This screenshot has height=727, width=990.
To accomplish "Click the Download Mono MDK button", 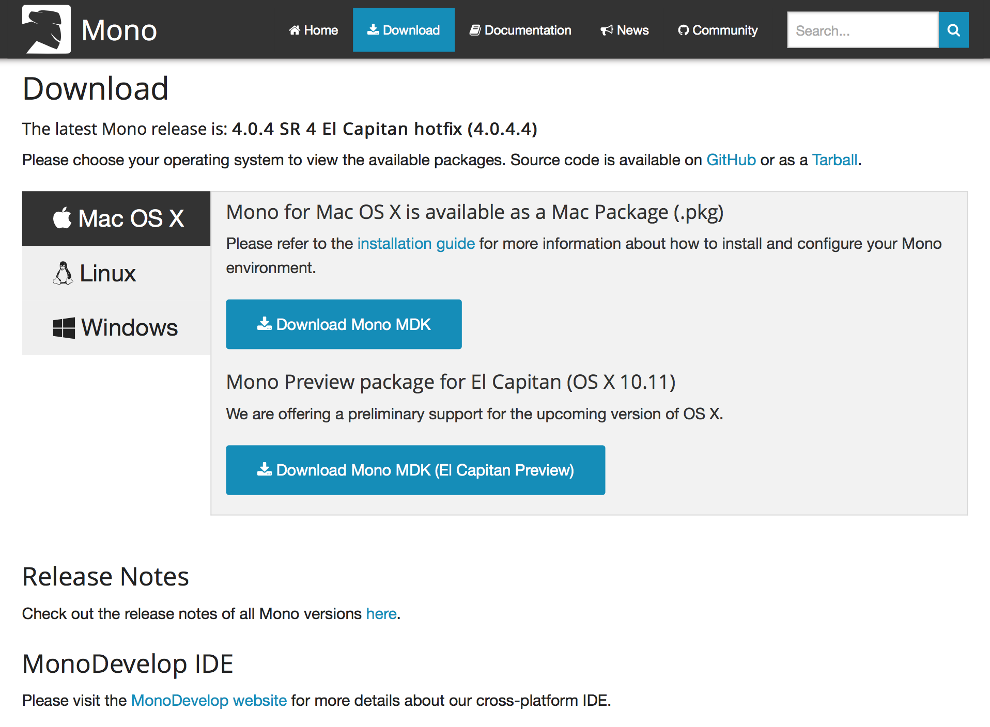I will 344,324.
